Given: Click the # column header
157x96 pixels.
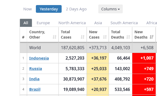Looking at the screenshot, I should tap(23, 37).
